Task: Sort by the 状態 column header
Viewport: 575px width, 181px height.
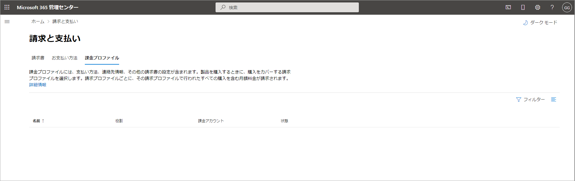Action: pos(284,121)
